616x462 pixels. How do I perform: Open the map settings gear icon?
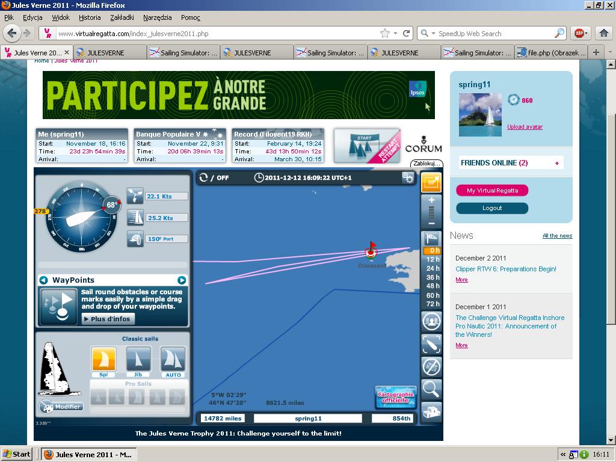(x=408, y=177)
